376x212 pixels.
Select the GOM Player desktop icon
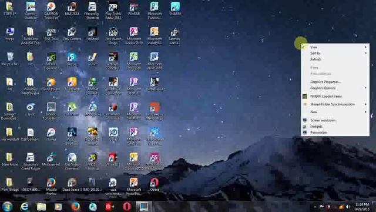tap(51, 84)
